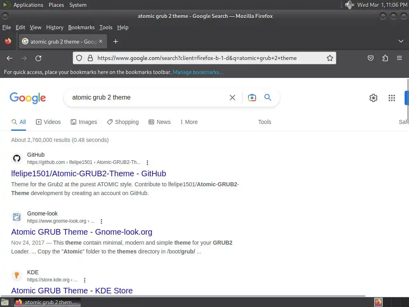Open the Places menu
The height and width of the screenshot is (307, 409).
point(56,5)
